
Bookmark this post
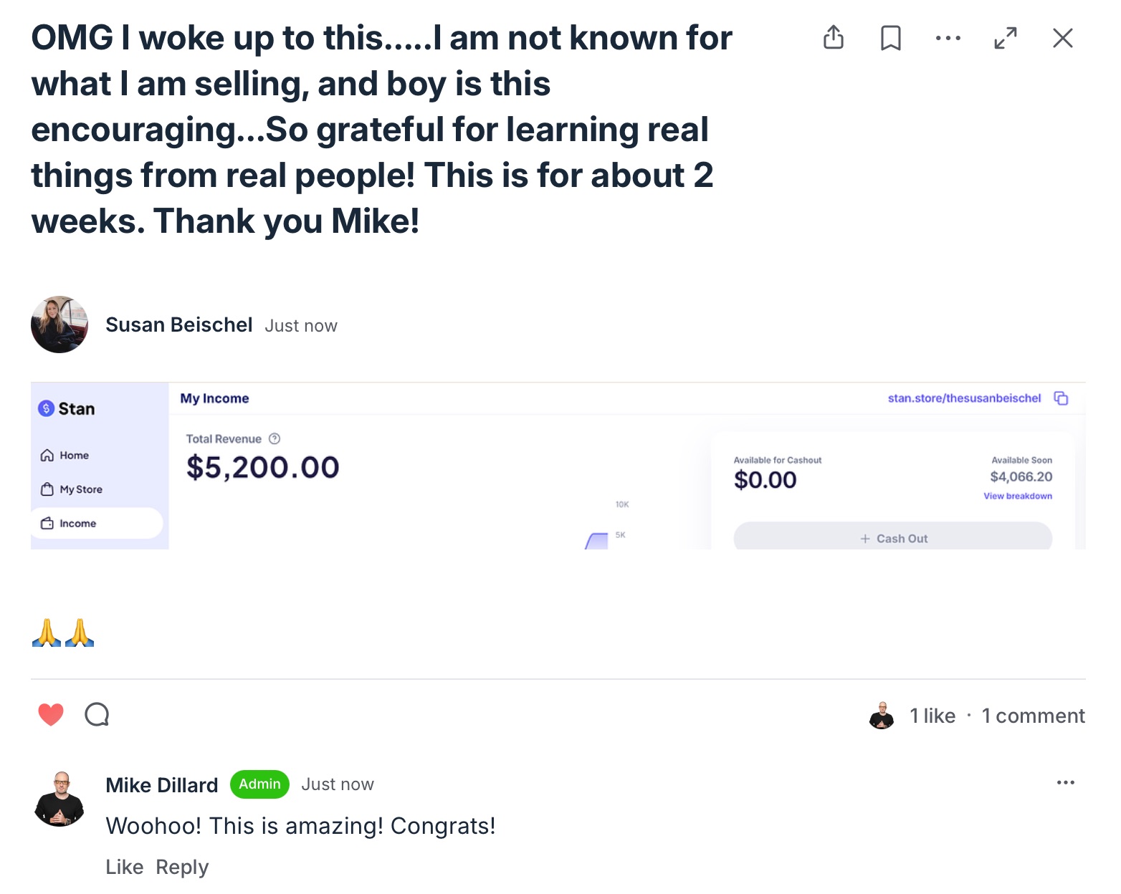891,38
